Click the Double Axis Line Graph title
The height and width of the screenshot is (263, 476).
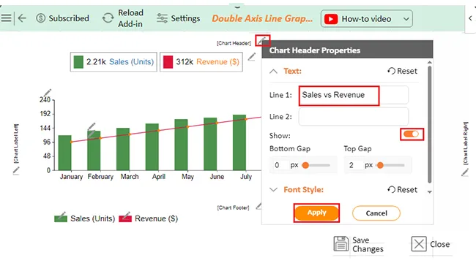[x=262, y=18]
